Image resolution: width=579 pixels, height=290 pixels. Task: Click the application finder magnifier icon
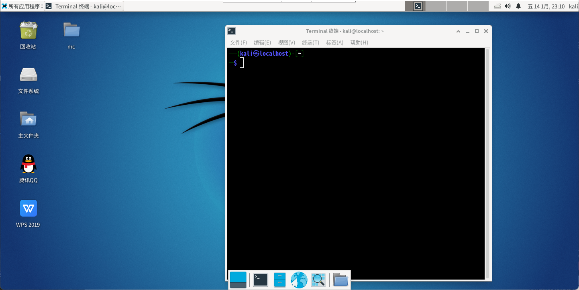coord(318,280)
